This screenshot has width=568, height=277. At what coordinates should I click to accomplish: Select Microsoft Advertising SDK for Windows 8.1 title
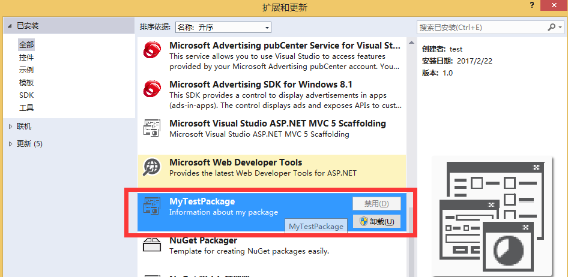(x=261, y=85)
